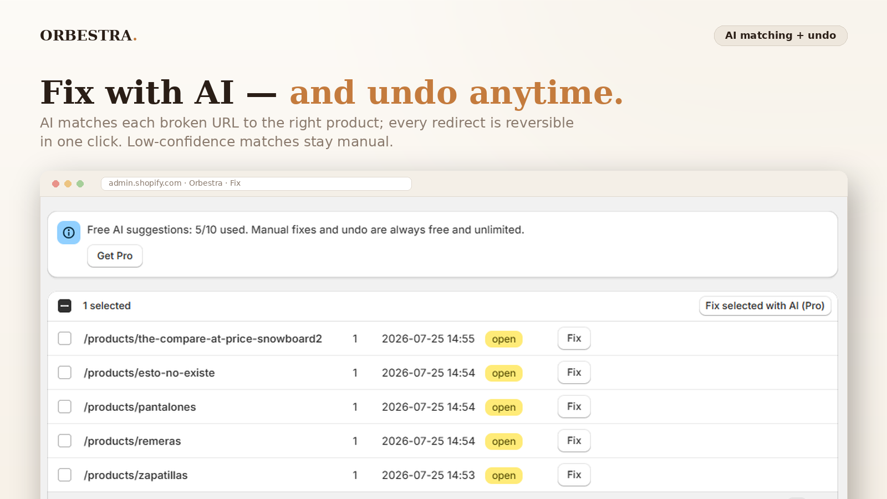
Task: Click the red window close dot
Action: click(x=55, y=184)
